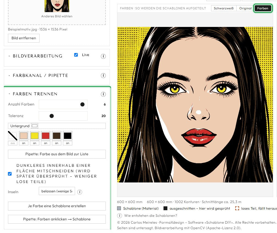Viewport: 277px width, 233px height.
Task: Toggle the Live checkbox
Action: (76, 55)
